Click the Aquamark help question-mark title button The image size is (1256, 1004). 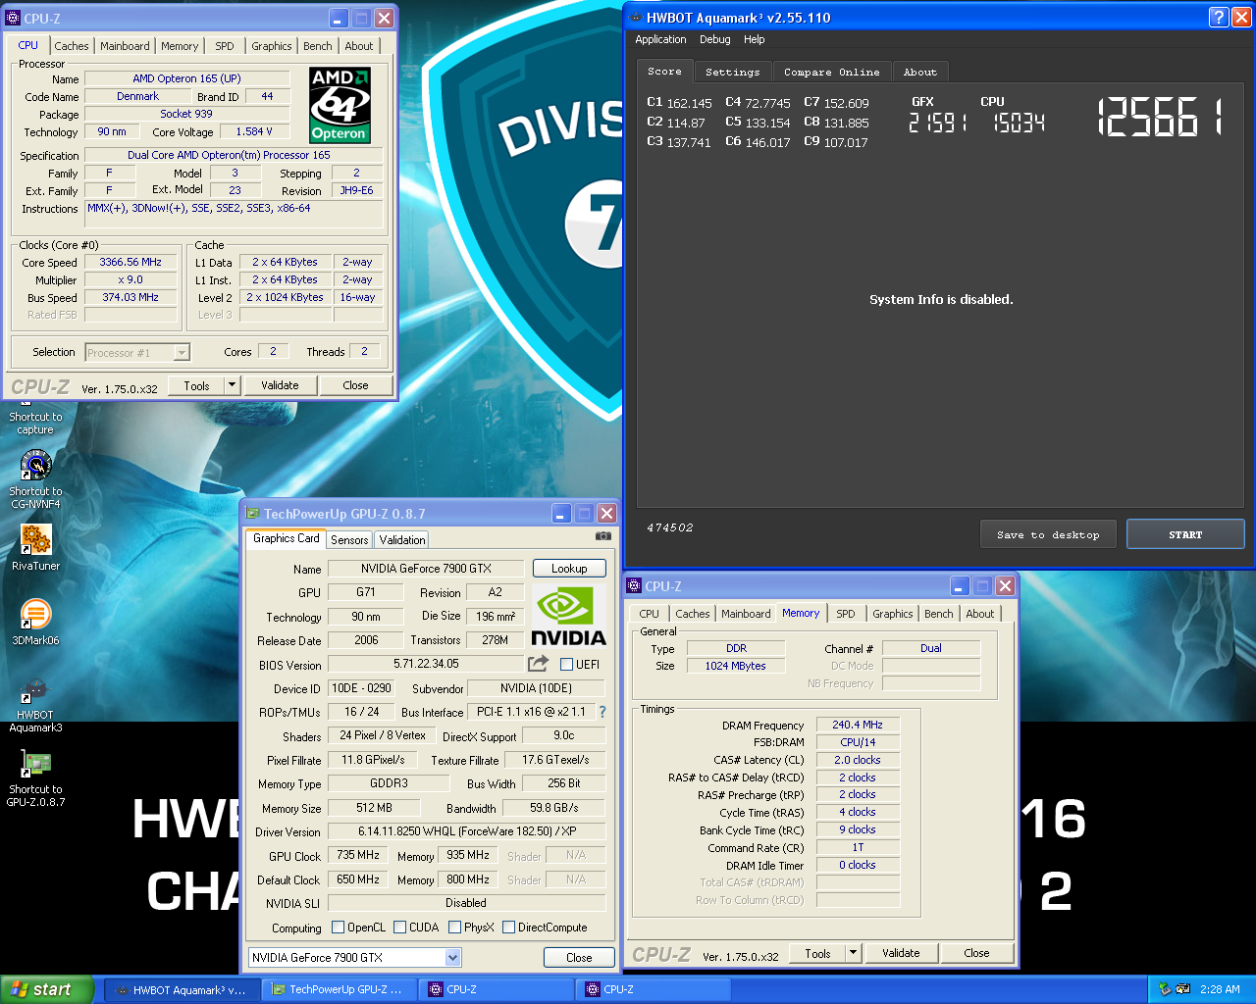[1218, 17]
